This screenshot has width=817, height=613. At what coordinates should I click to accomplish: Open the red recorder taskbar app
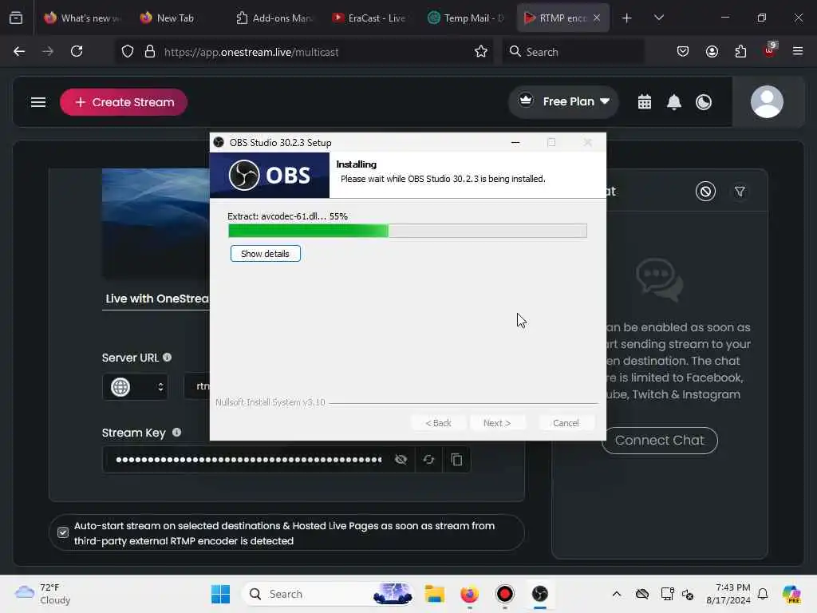[505, 594]
